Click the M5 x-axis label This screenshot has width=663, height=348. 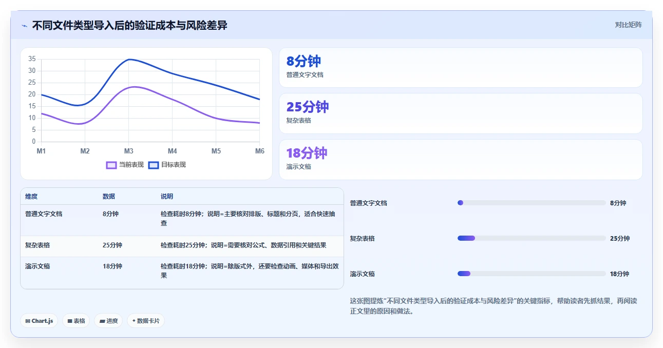pos(216,151)
